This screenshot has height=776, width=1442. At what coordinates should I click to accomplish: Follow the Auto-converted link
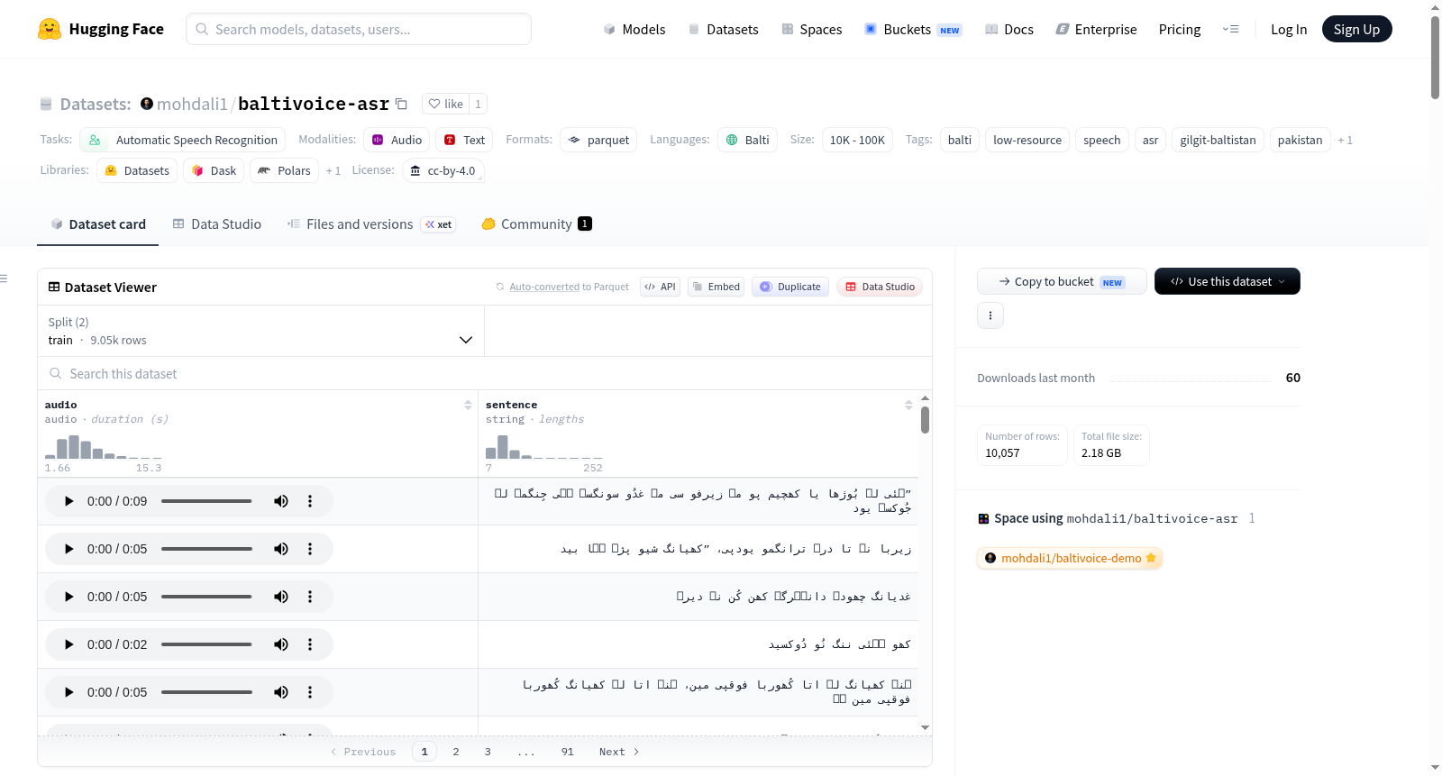tap(544, 287)
